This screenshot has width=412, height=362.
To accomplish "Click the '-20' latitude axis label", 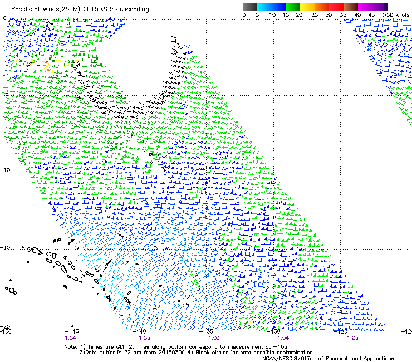I will point(5,326).
